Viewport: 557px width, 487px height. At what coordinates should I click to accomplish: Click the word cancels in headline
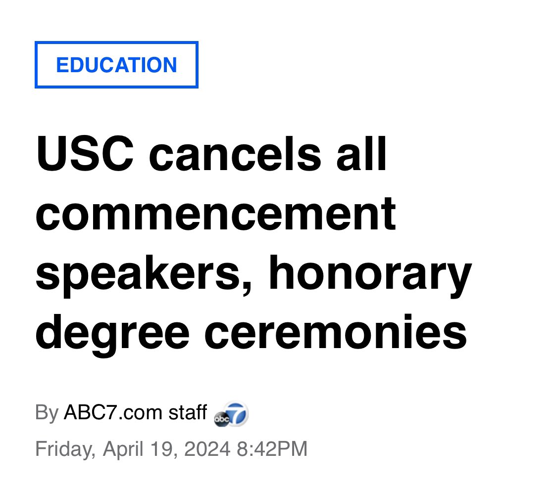tap(235, 154)
